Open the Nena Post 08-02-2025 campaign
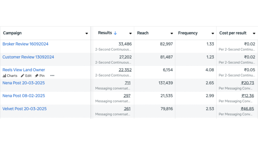 (x=24, y=96)
